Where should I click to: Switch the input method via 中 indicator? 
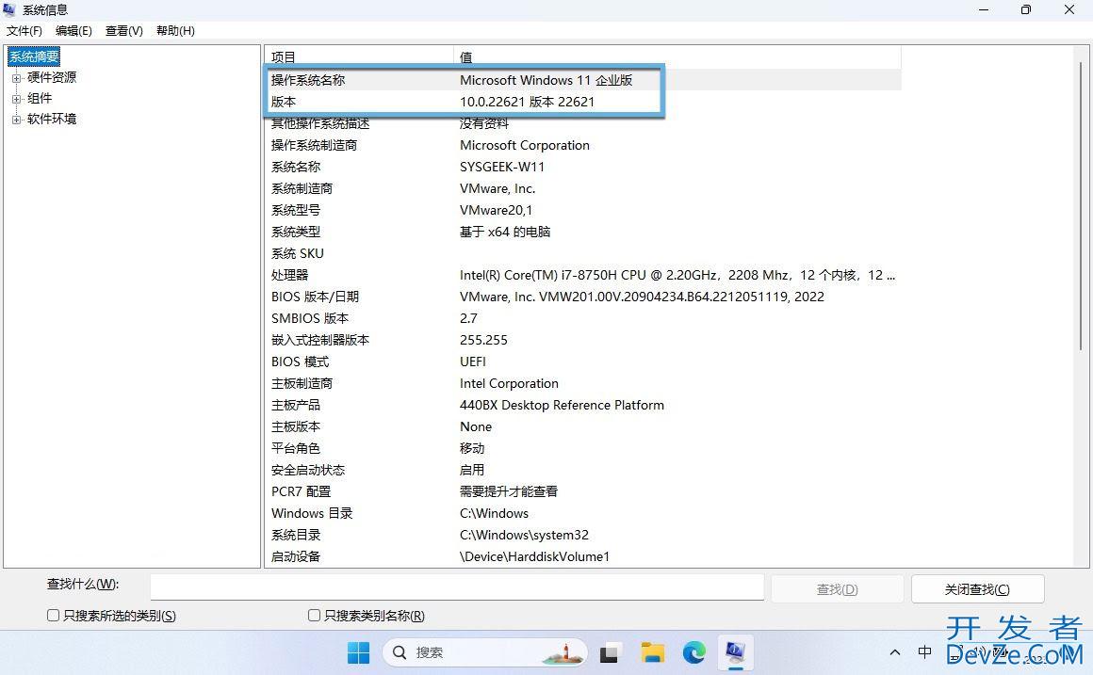pos(925,652)
